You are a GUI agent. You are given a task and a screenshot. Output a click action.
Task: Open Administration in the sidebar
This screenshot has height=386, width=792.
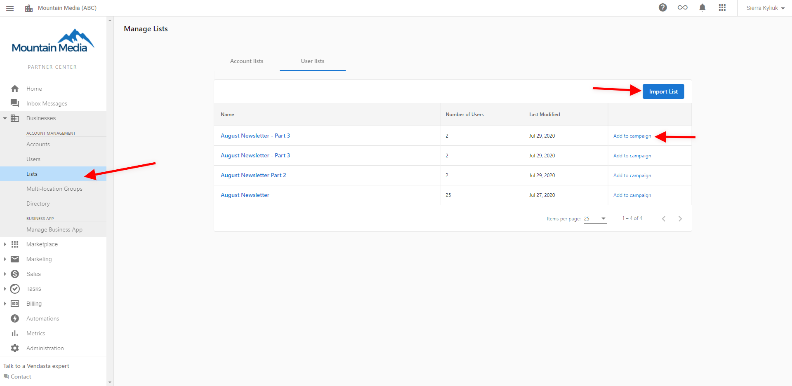[x=45, y=348]
